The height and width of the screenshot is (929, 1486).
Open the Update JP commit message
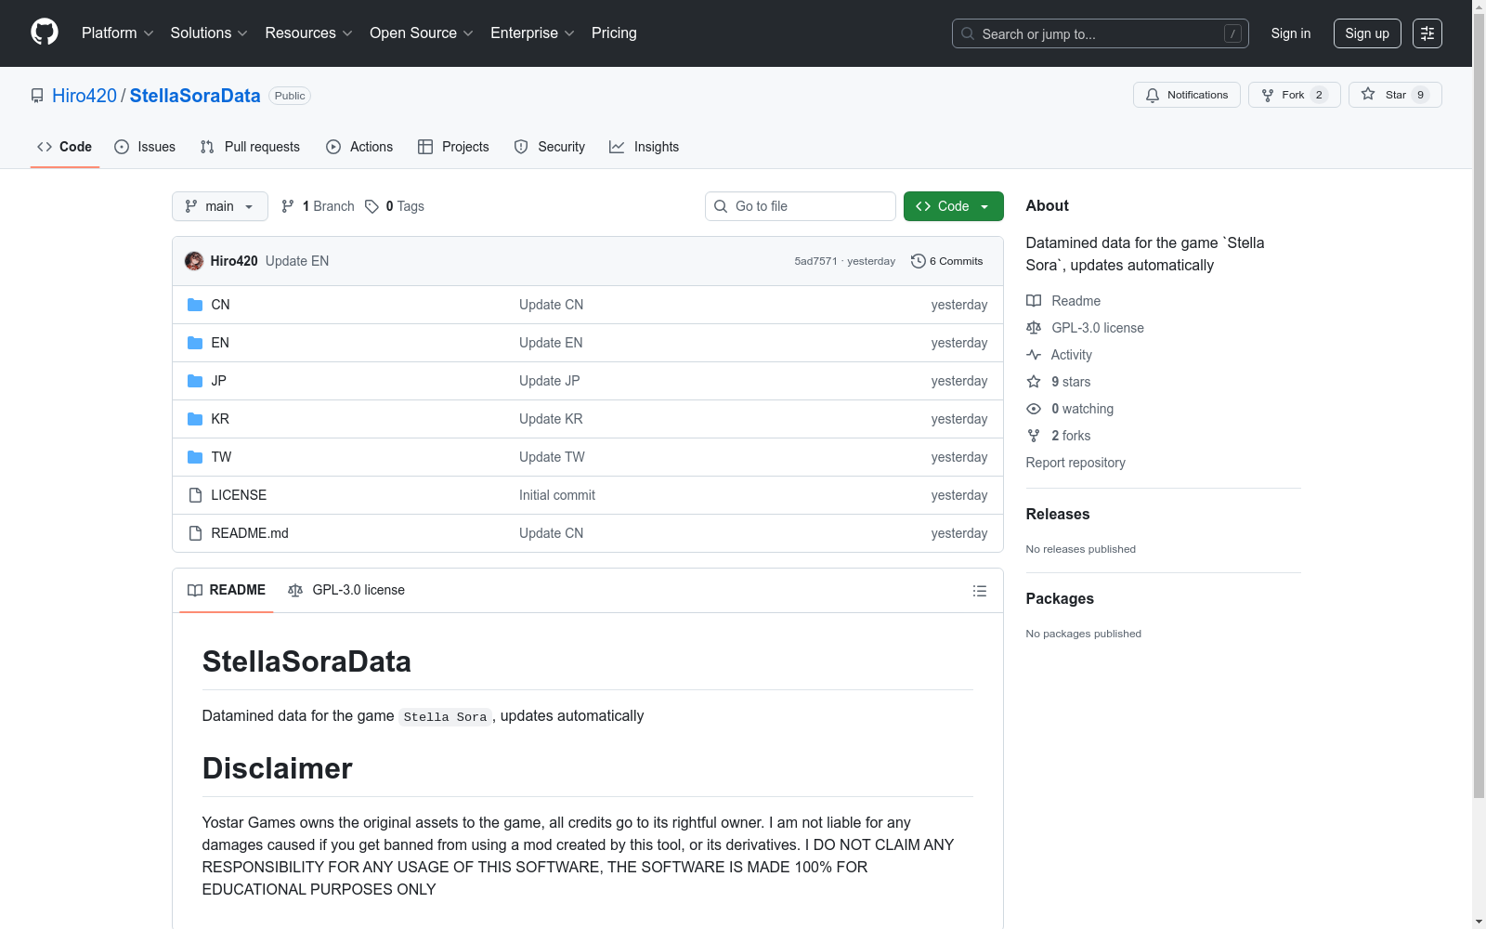[550, 381]
